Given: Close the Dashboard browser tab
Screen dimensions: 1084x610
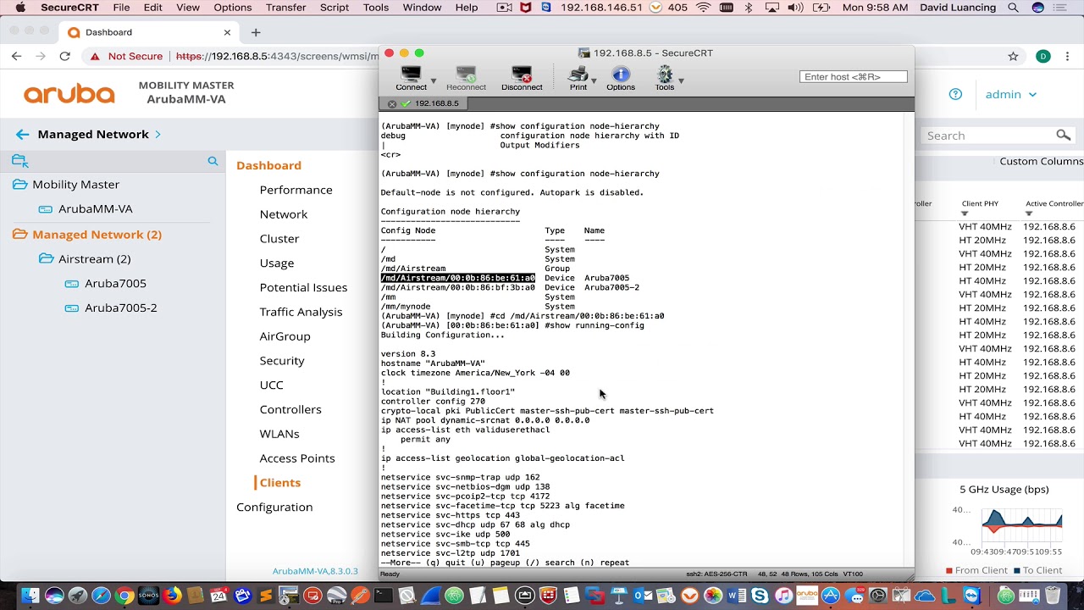Looking at the screenshot, I should [x=227, y=32].
